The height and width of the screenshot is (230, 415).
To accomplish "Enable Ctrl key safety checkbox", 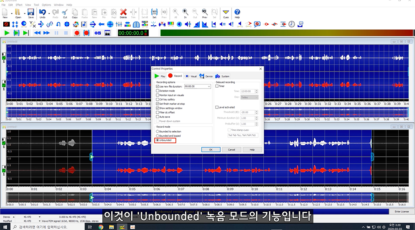I will (157, 100).
